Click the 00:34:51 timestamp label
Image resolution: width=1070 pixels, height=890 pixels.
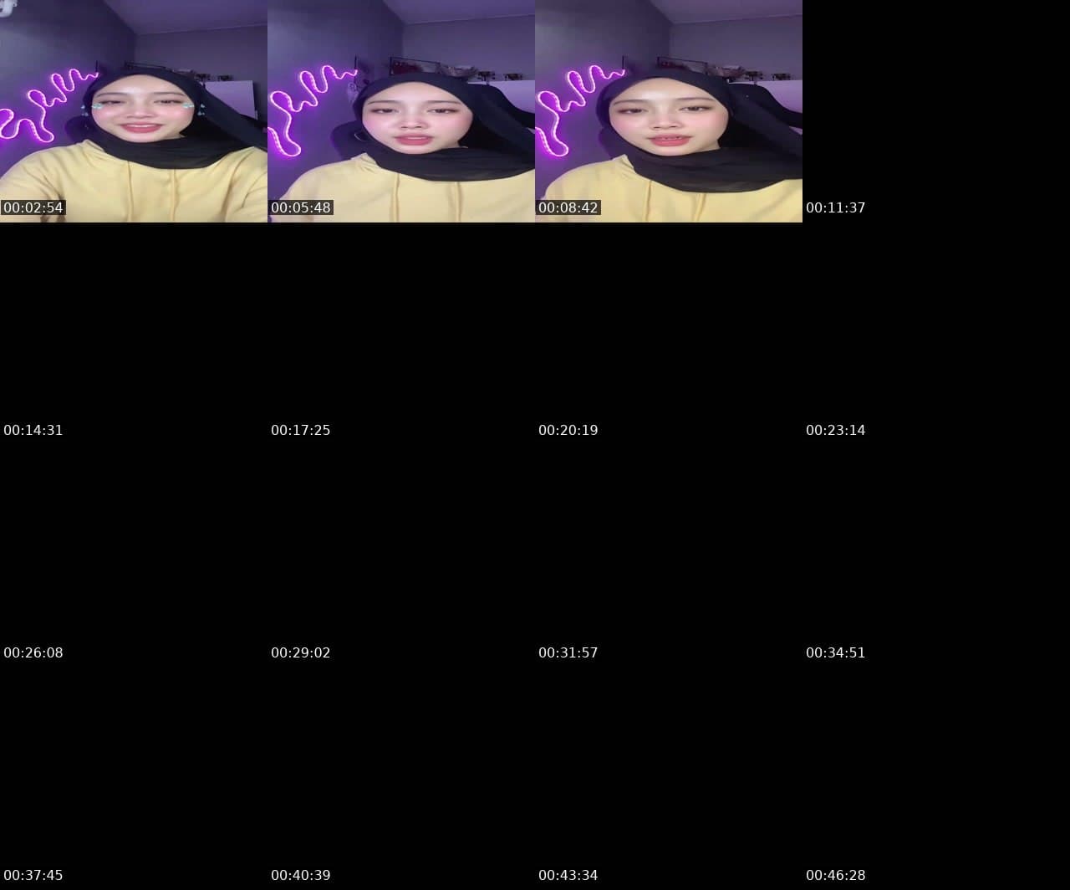click(836, 652)
